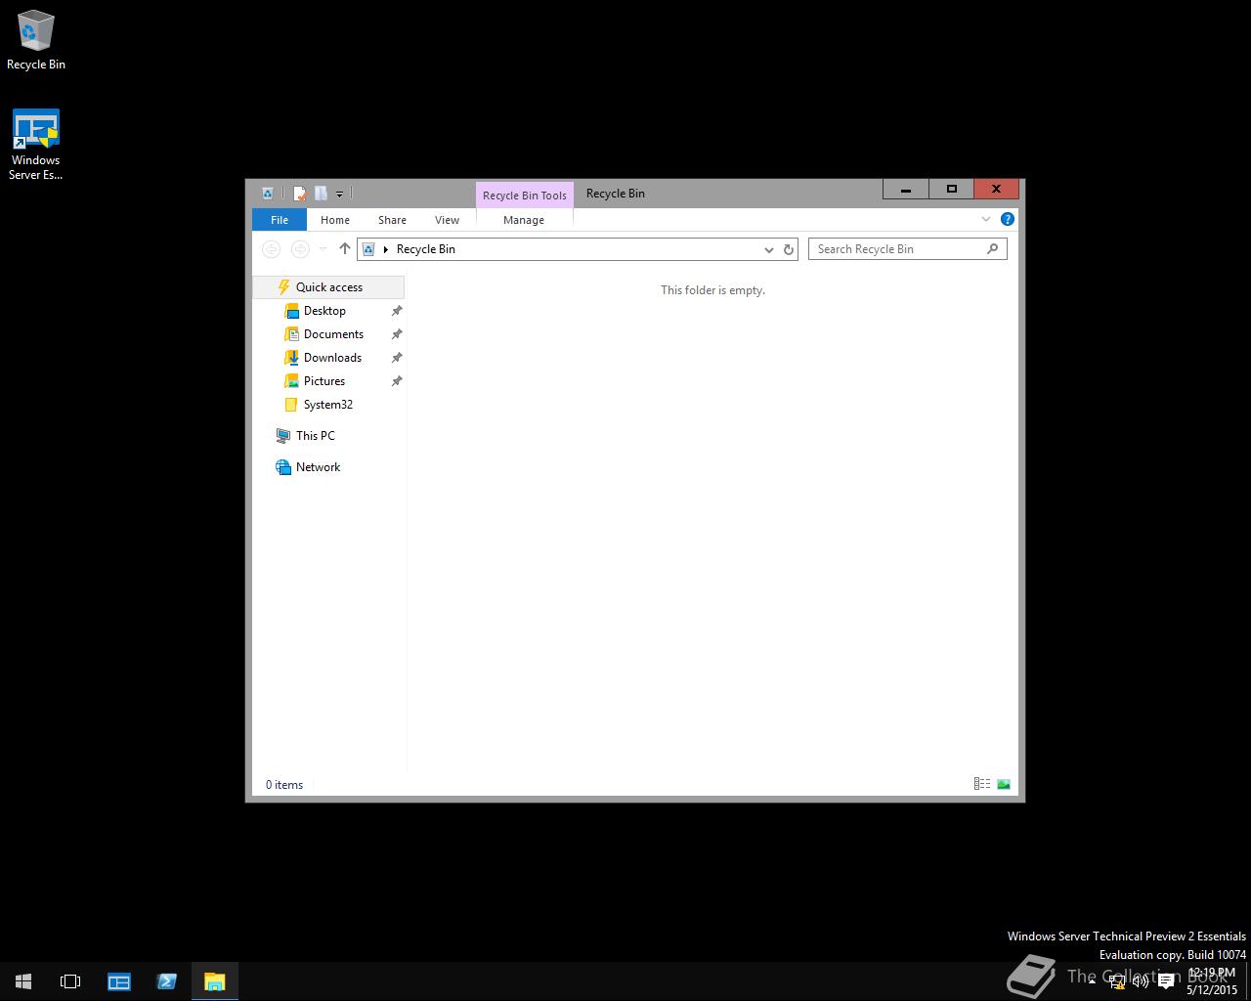Click the volume speaker tray icon
The height and width of the screenshot is (1001, 1251).
tap(1141, 981)
